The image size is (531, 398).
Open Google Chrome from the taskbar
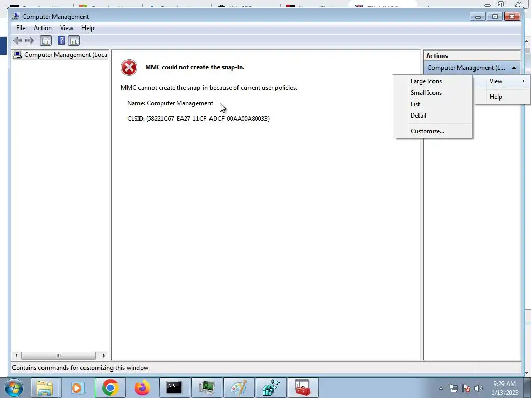[x=110, y=388]
